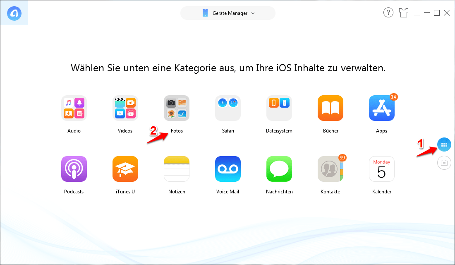The height and width of the screenshot is (265, 455).
Task: Open Voice Mail management
Action: point(227,169)
